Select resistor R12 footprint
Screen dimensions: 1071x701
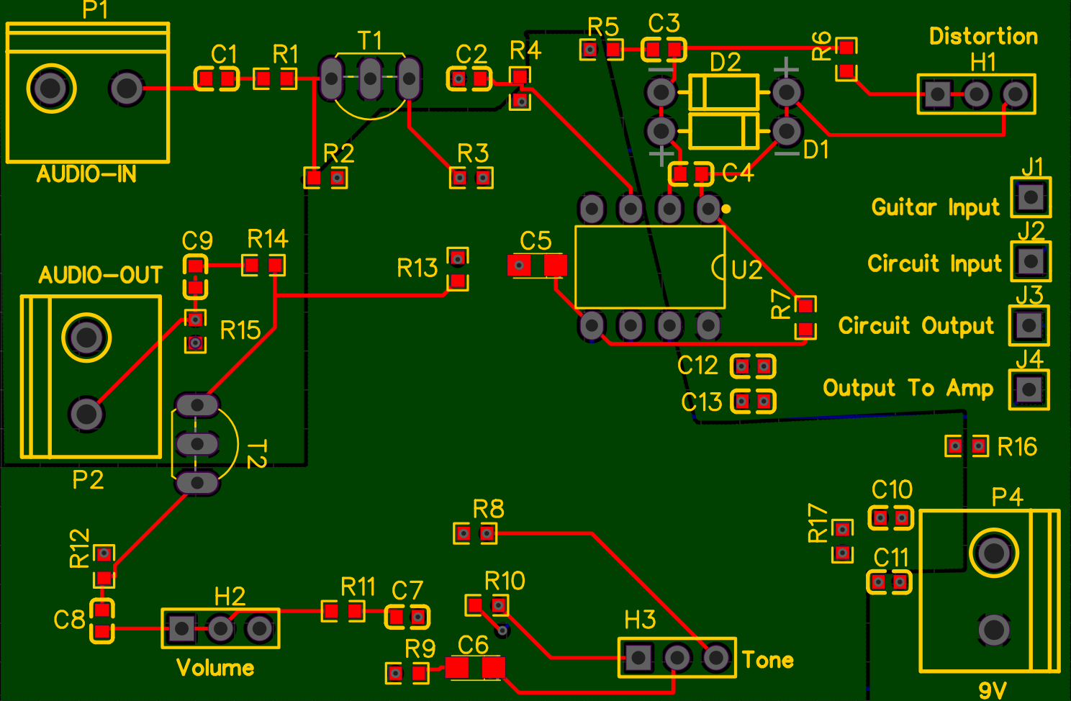pyautogui.click(x=104, y=566)
